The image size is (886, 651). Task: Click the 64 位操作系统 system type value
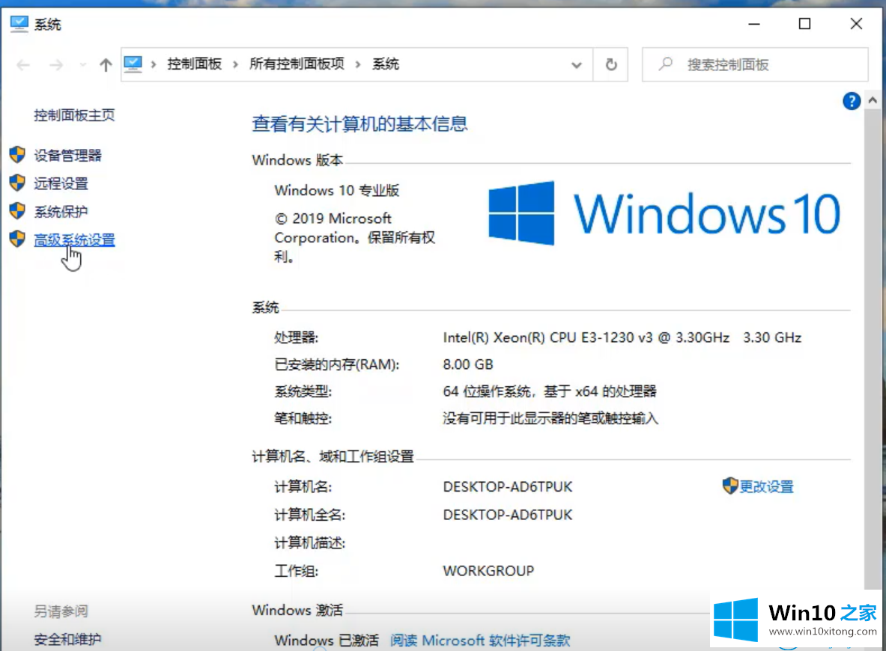pyautogui.click(x=550, y=391)
